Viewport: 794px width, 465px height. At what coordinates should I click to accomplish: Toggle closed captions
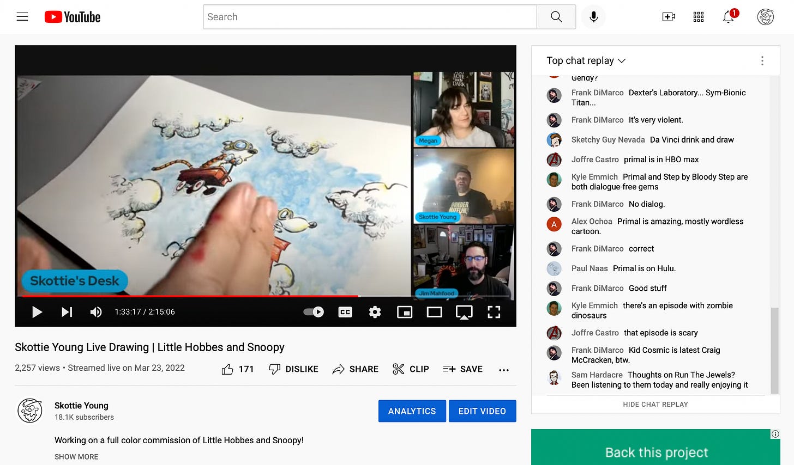click(x=345, y=312)
